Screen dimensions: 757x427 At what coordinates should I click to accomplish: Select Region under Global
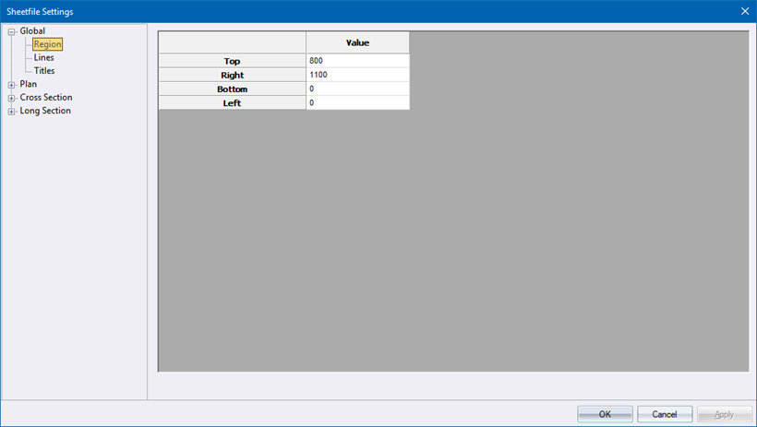[x=47, y=44]
